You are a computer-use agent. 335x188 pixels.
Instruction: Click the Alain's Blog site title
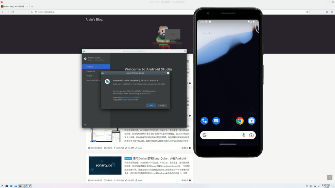tap(94, 19)
